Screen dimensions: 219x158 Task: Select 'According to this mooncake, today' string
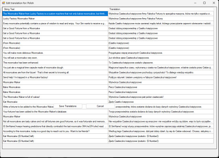(55, 131)
